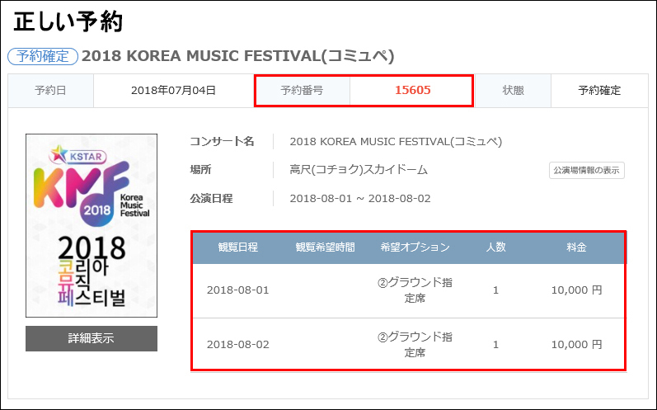The image size is (657, 410).
Task: Select the 2018-08-01 table row date
Action: point(237,290)
